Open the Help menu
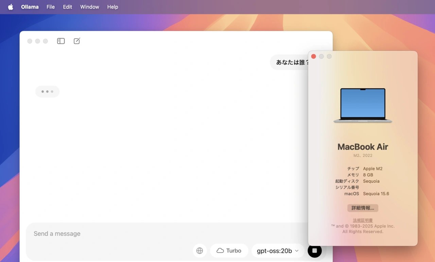This screenshot has height=262, width=435. click(112, 7)
